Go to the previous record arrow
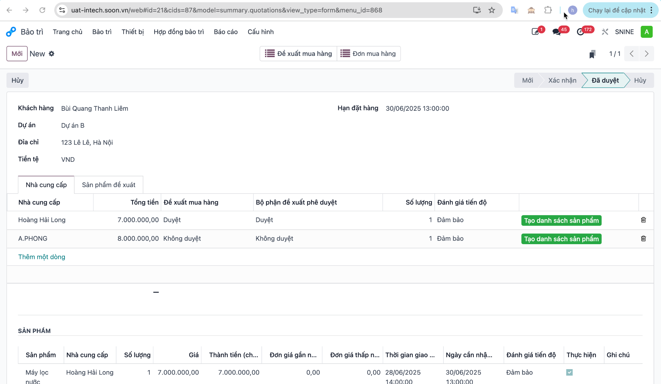The image size is (661, 384). [632, 54]
